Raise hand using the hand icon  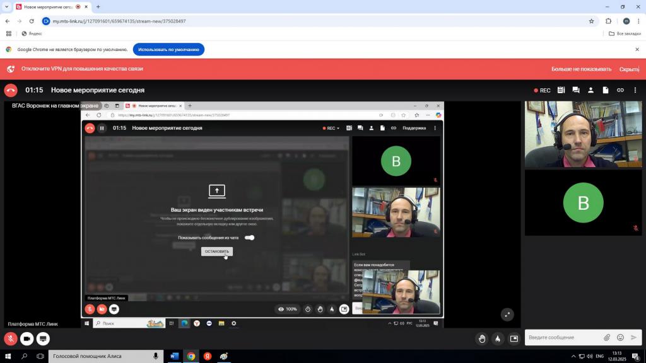pos(482,338)
